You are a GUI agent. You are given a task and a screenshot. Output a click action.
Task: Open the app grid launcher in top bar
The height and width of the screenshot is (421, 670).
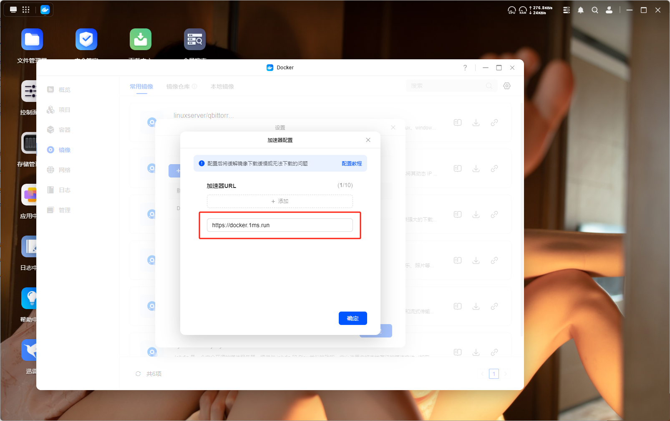tap(26, 10)
